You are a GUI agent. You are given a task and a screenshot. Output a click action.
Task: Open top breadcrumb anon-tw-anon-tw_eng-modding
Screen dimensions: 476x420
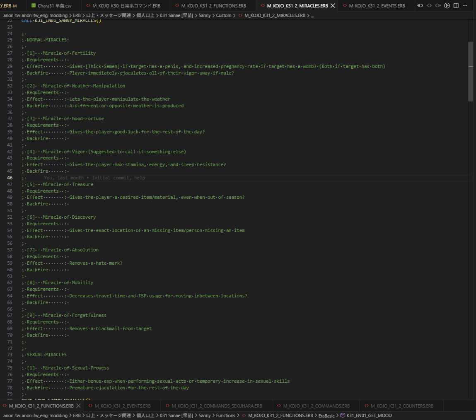point(36,15)
